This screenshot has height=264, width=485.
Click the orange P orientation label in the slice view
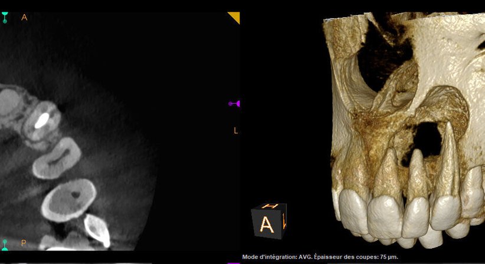click(x=24, y=243)
